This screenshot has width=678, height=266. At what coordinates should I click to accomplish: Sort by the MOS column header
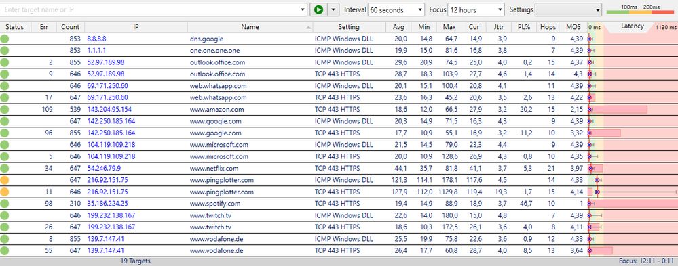(x=573, y=27)
